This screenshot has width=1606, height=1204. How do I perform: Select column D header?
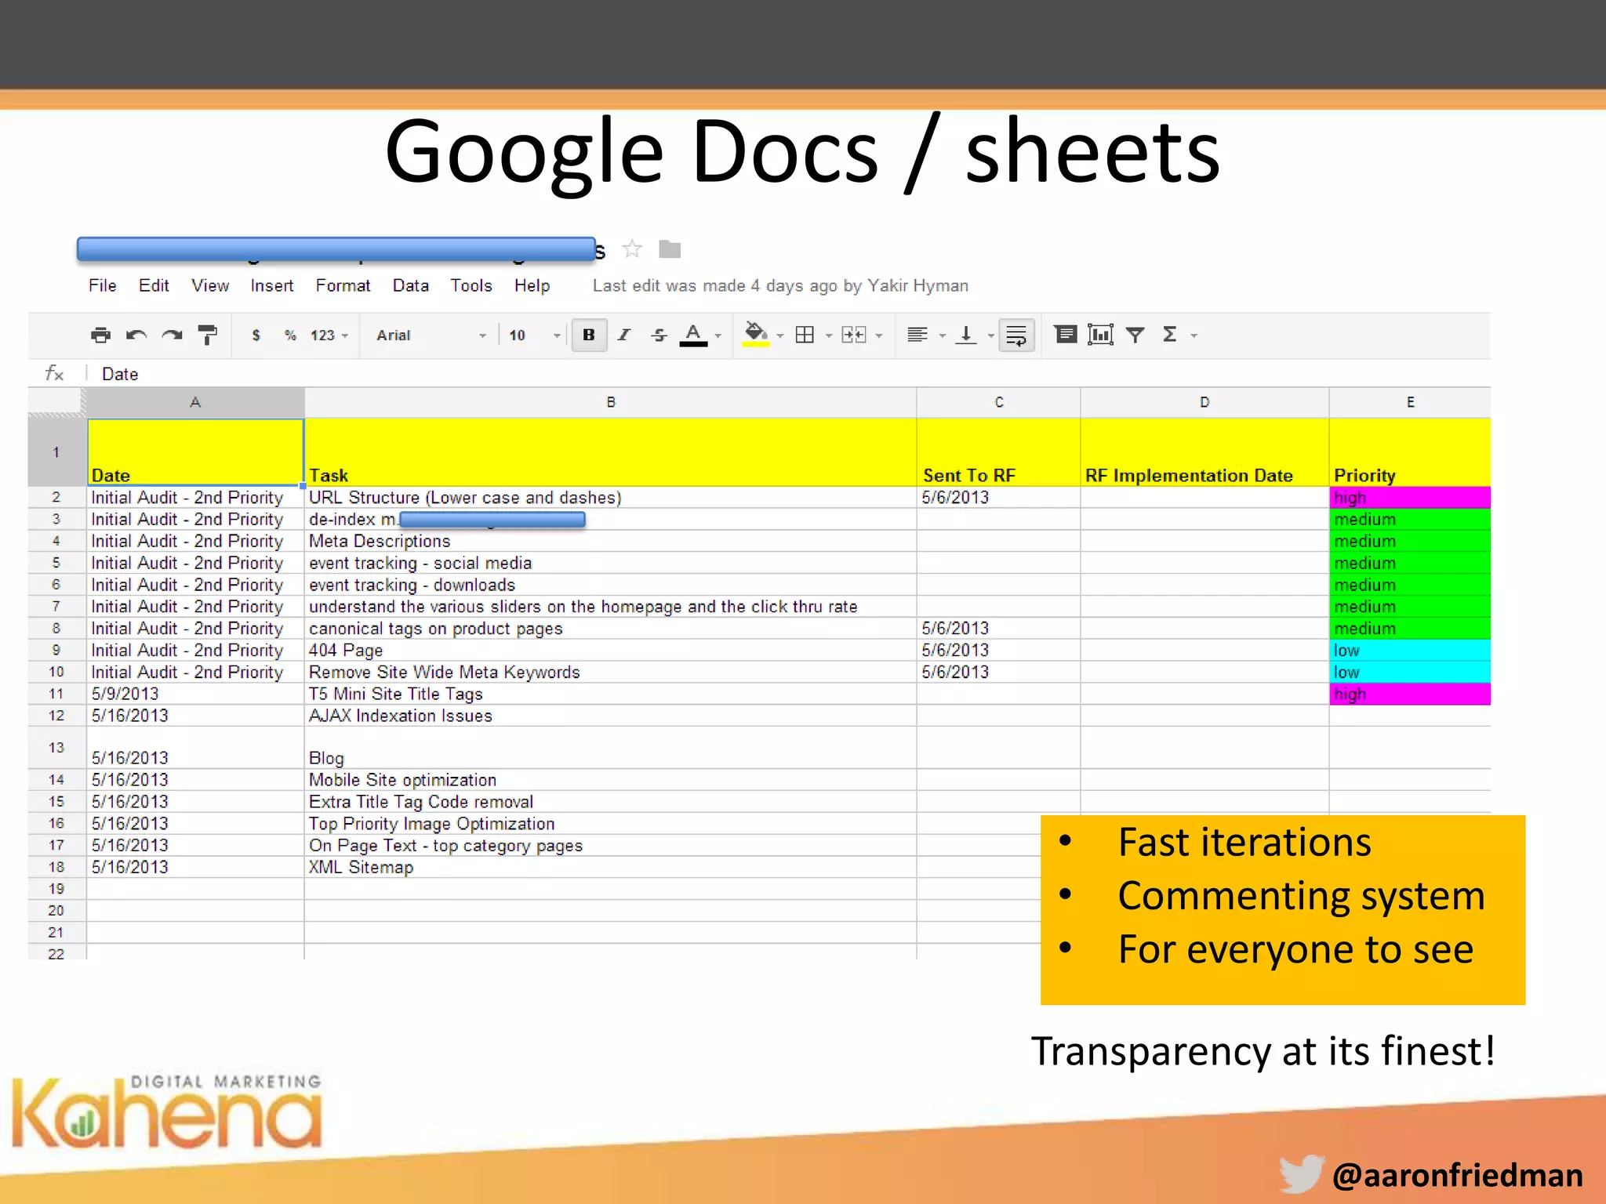(x=1204, y=402)
